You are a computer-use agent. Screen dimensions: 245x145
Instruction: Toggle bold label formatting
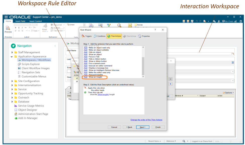click(15, 28)
